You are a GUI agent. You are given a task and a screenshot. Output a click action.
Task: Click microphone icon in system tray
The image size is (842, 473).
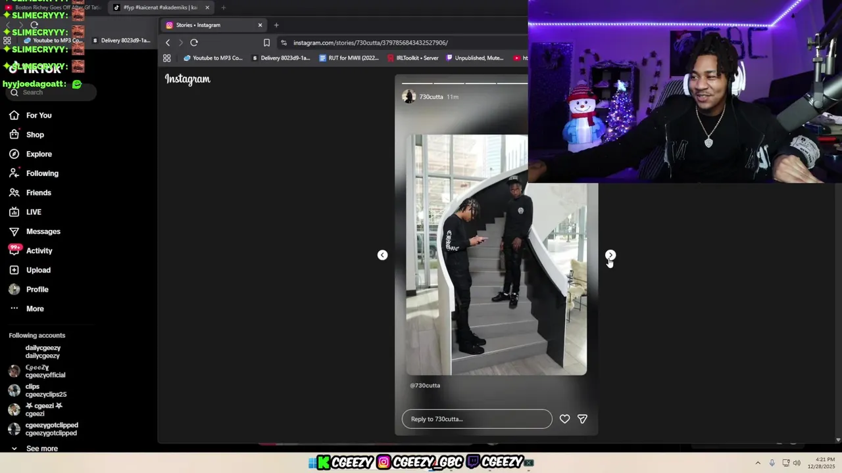(x=772, y=463)
